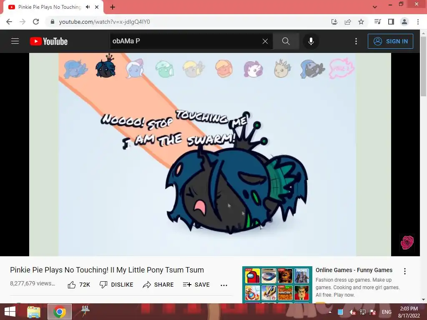Screen dimensions: 427x320
Task: Open Chrome profile avatar
Action: (404, 22)
